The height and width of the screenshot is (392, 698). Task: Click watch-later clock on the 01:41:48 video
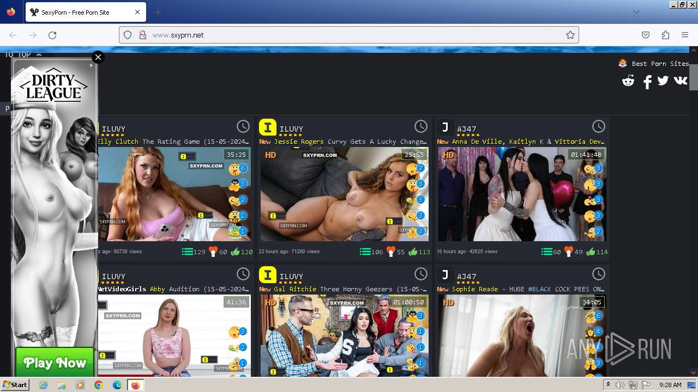click(x=599, y=126)
